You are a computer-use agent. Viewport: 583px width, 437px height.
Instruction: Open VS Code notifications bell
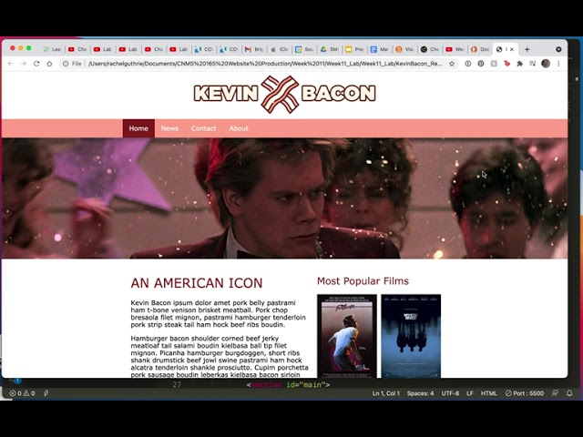pyautogui.click(x=569, y=393)
